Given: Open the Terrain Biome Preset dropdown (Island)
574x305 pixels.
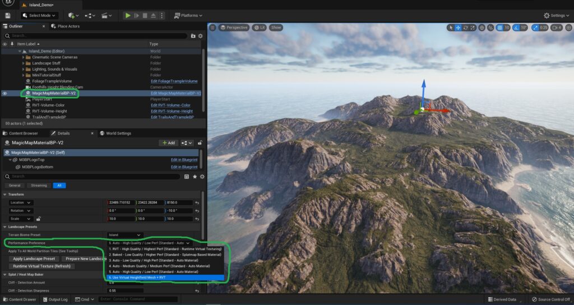Looking at the screenshot, I should point(124,235).
